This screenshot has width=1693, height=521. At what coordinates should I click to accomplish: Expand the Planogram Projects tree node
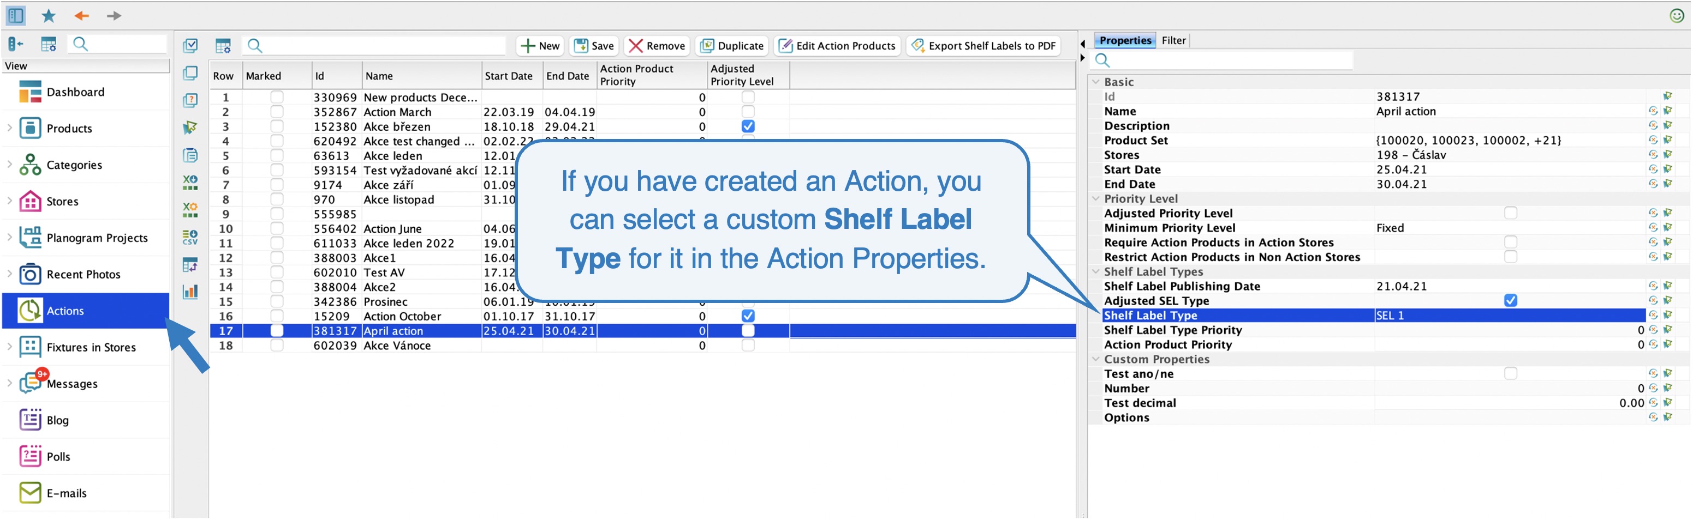9,237
